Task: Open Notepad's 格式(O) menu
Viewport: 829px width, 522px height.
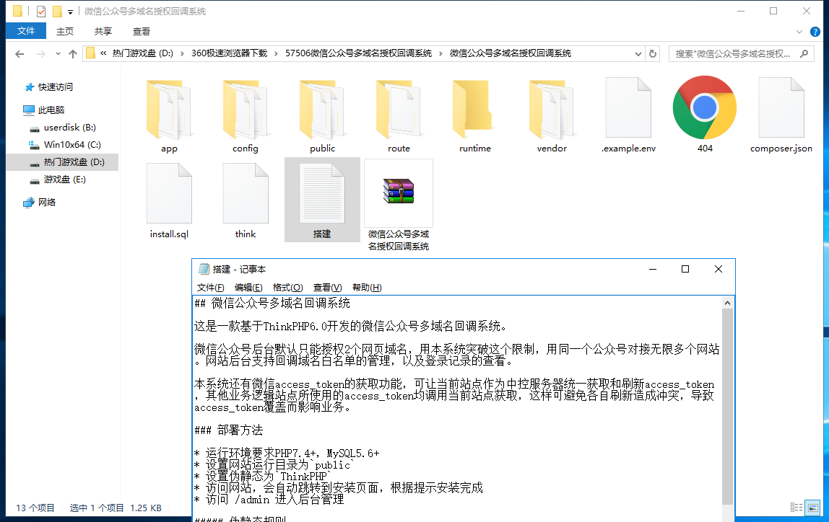Action: [x=287, y=287]
